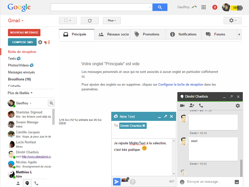Open chat options gear in Dimitri window
The height and width of the screenshot is (187, 249).
237,106
